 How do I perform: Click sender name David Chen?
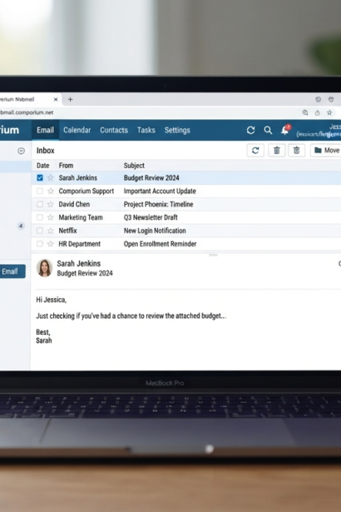point(74,204)
